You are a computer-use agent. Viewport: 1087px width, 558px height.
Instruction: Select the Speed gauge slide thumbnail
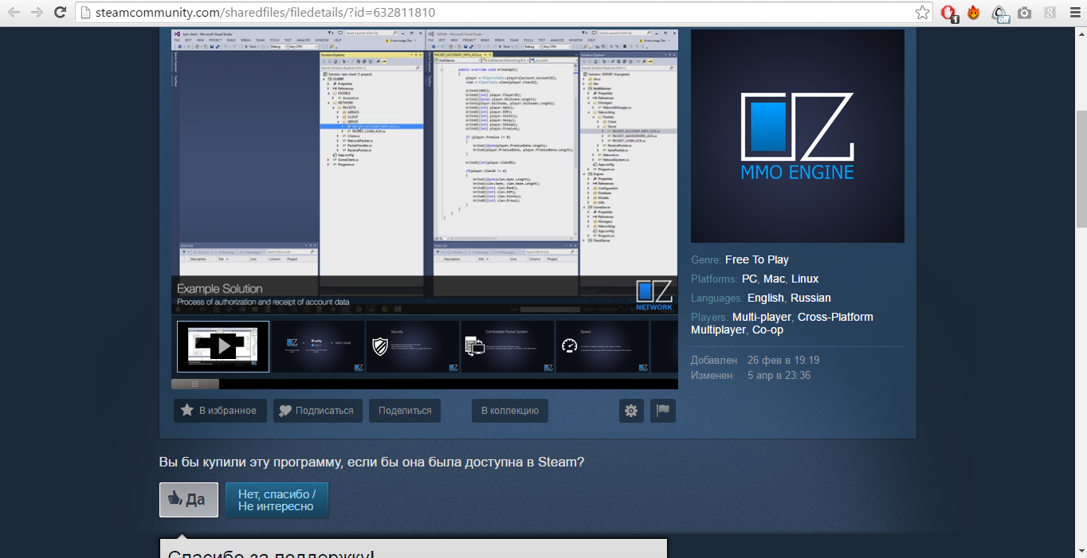[602, 346]
